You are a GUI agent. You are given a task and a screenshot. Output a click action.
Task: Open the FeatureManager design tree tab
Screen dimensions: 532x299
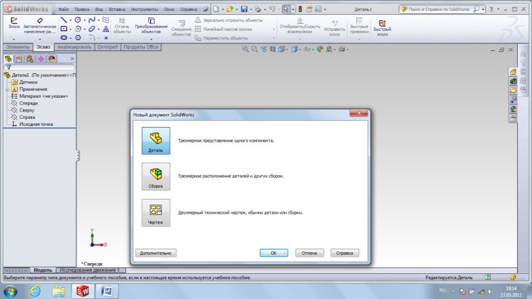(x=8, y=58)
